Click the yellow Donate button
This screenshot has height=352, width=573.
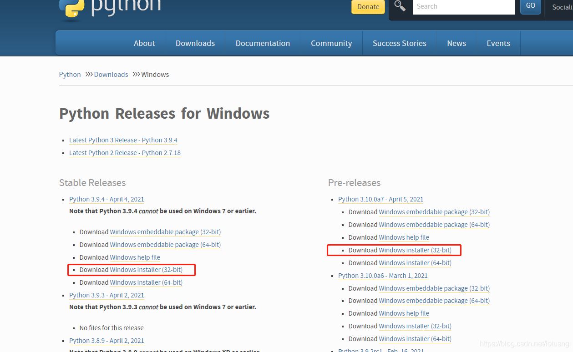[x=368, y=7]
